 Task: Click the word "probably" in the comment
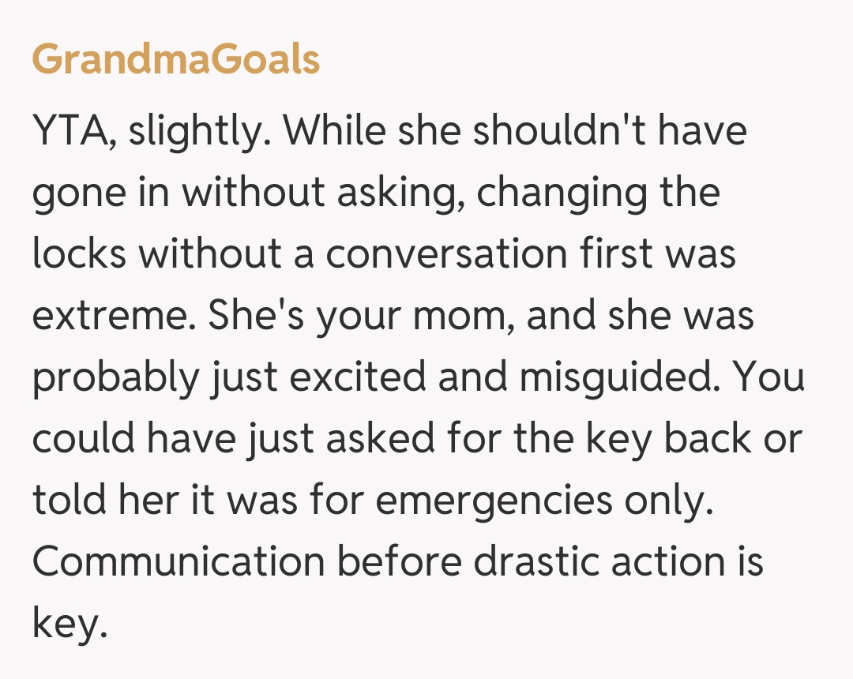click(x=114, y=377)
